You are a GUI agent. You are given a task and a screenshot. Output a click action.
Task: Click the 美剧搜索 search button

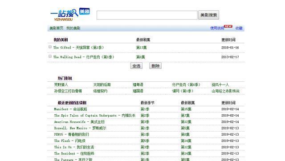tap(208, 15)
